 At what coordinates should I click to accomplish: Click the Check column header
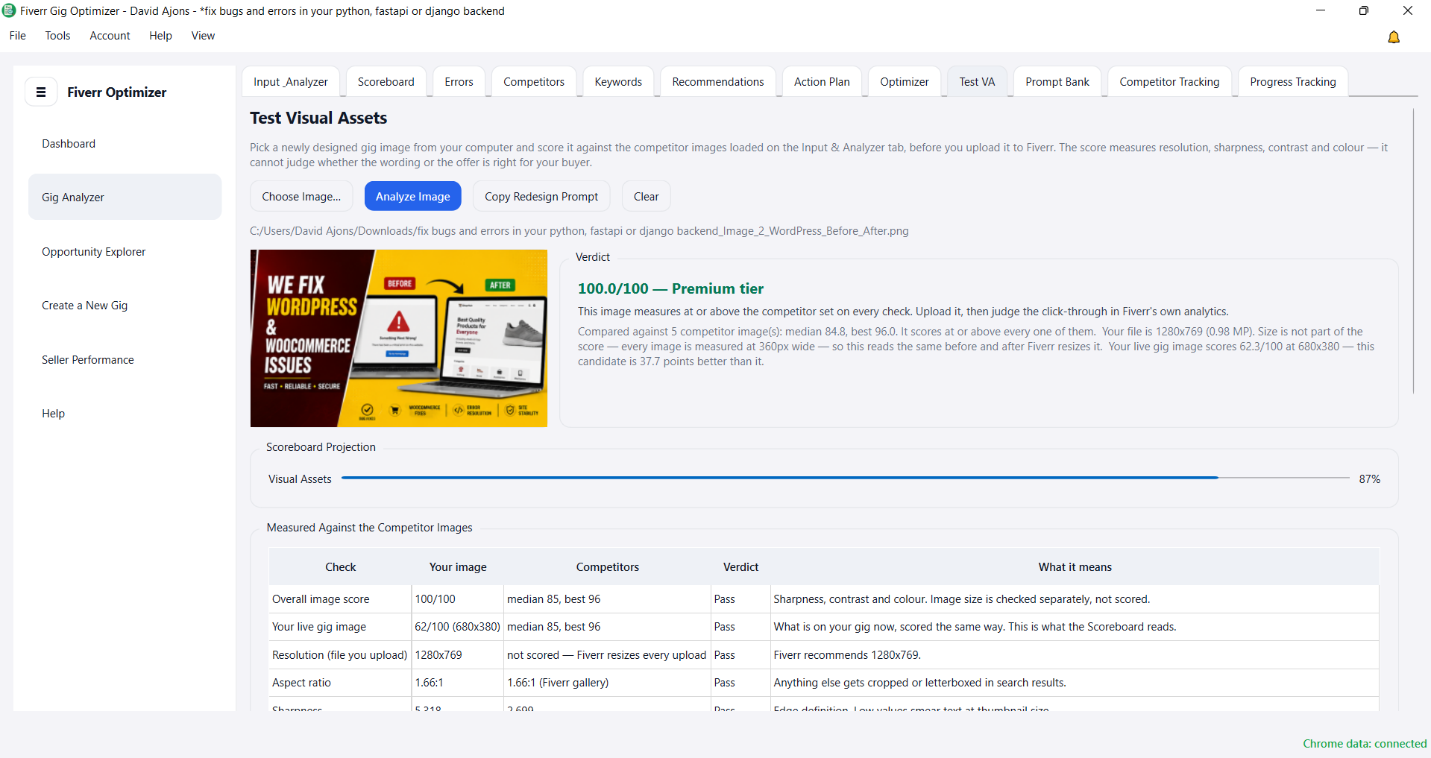[x=340, y=567]
